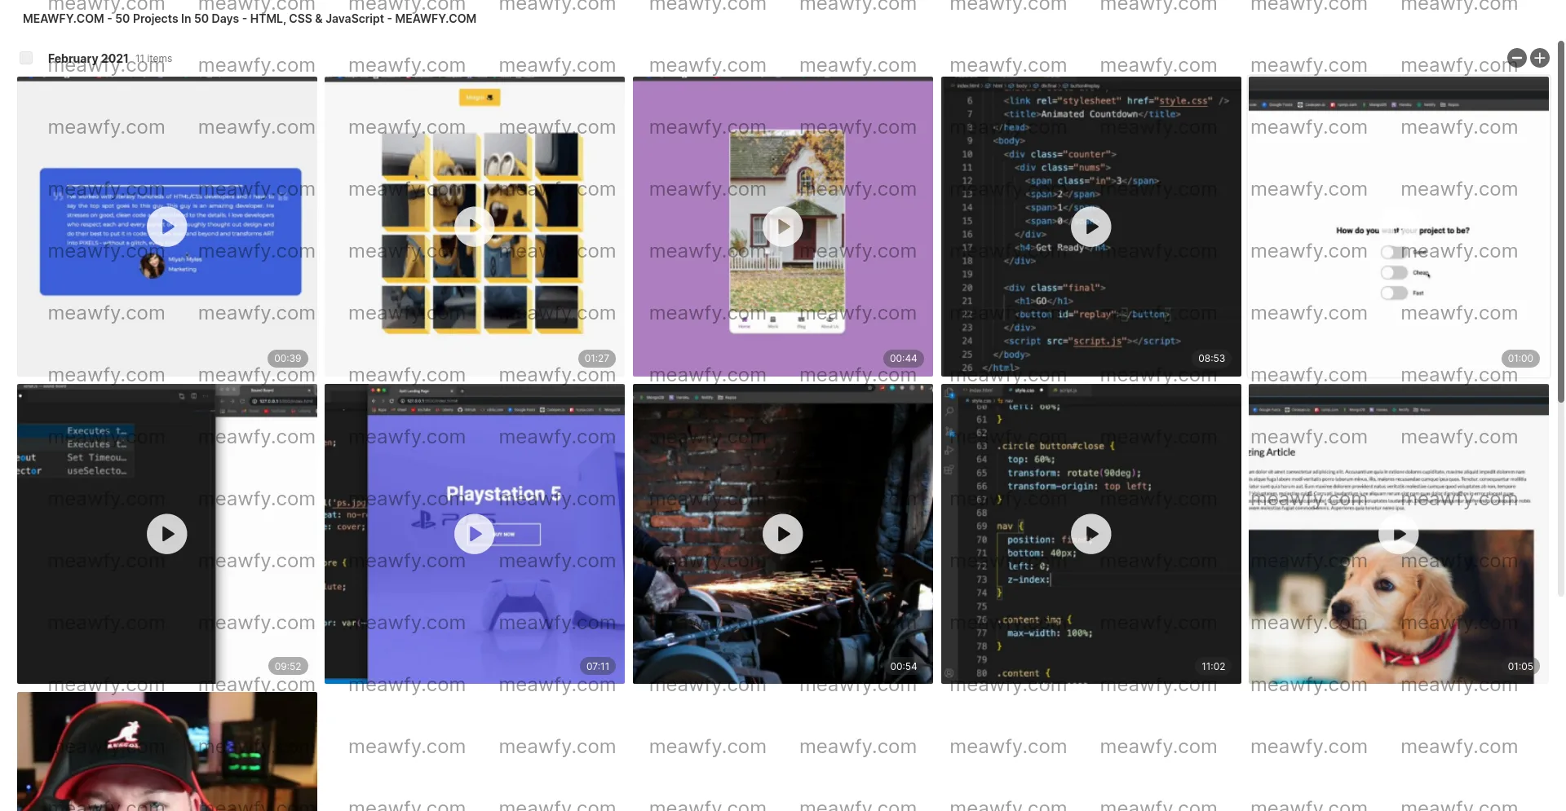
Task: Play the Playstation 5 video
Action: tap(474, 534)
